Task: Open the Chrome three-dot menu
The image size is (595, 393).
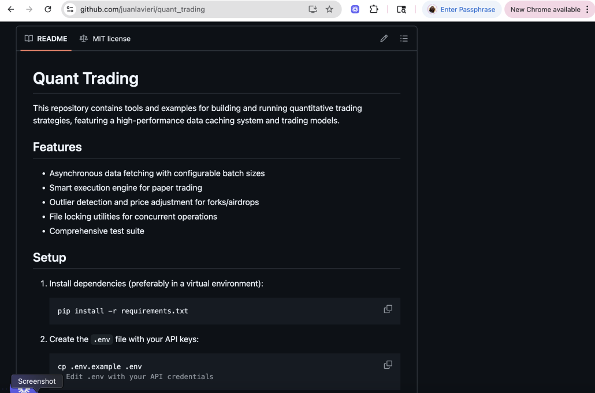Action: [x=587, y=9]
